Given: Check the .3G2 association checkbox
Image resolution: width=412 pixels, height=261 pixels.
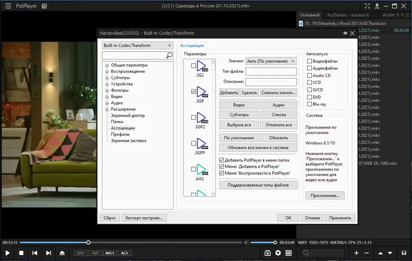Looking at the screenshot, I should 194,66.
